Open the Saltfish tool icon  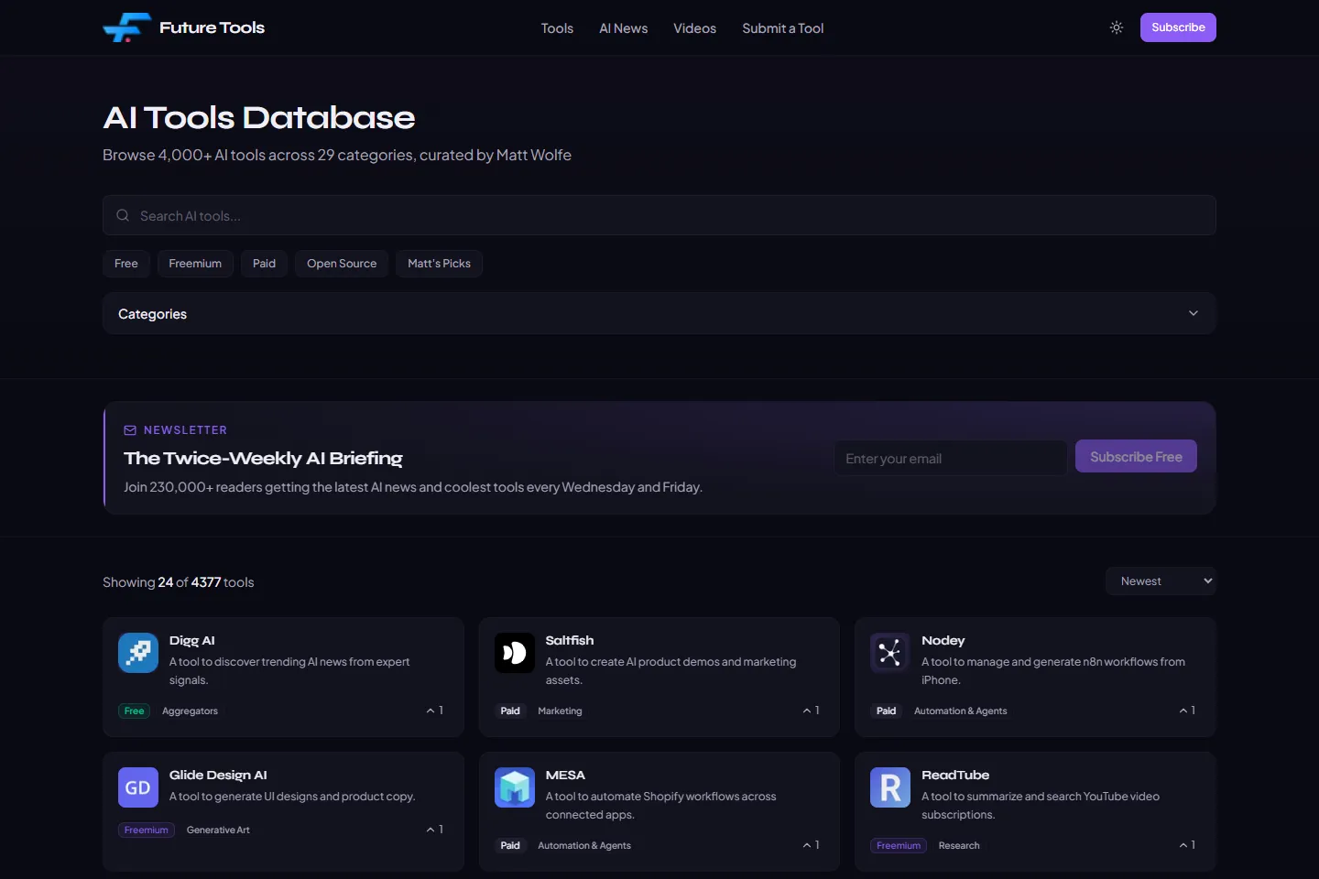(515, 653)
